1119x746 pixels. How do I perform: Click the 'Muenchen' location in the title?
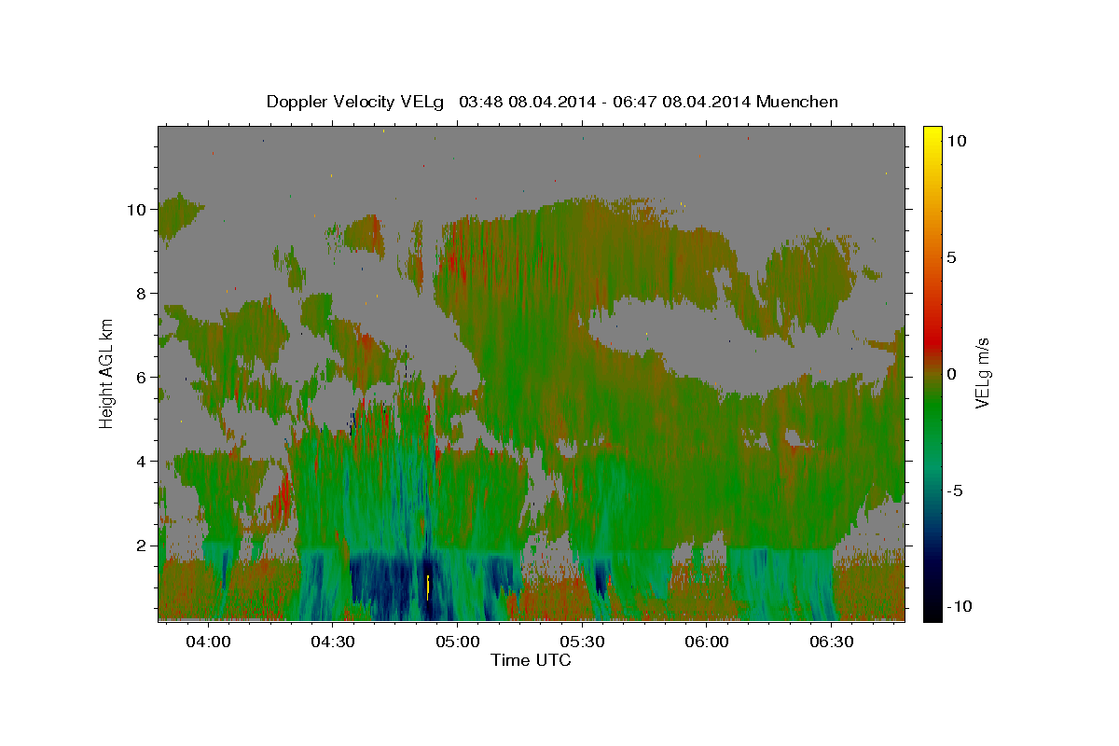799,102
